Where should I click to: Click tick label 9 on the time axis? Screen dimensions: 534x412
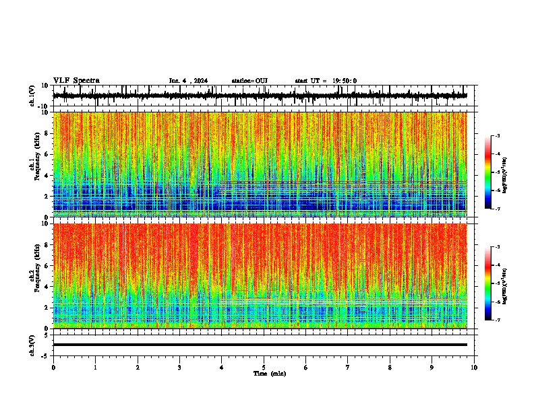(x=432, y=368)
